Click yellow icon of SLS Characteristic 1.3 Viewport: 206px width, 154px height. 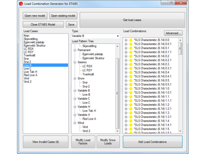point(131,113)
